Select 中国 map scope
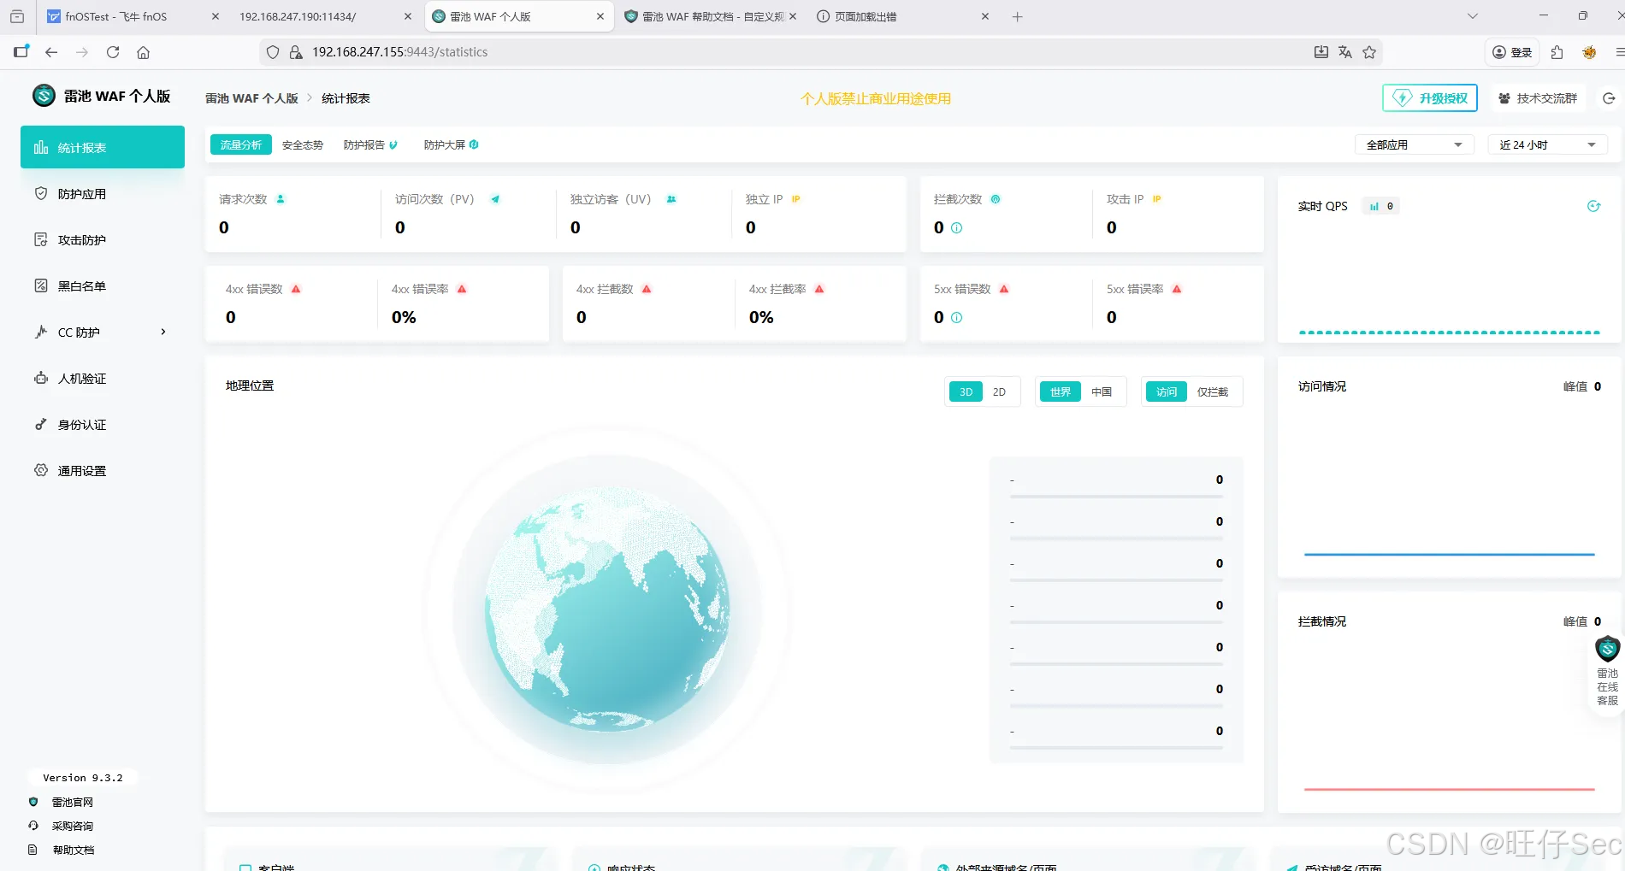This screenshot has width=1625, height=871. (1102, 392)
